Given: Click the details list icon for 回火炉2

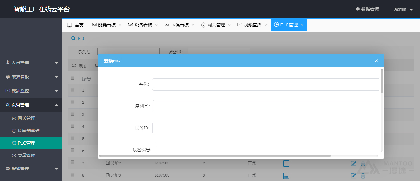Looking at the screenshot, I should 286,163.
